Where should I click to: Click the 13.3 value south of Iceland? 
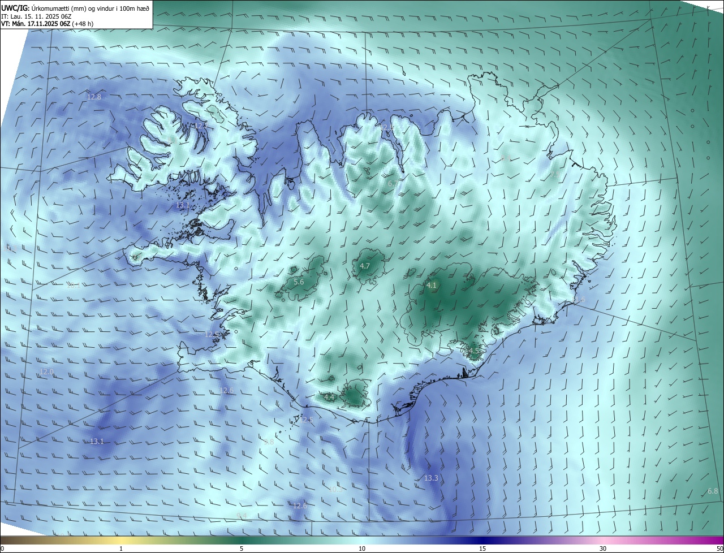coord(431,478)
